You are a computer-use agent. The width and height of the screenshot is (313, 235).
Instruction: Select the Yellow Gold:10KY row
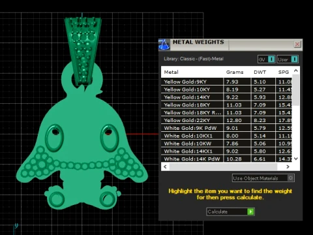coord(226,89)
